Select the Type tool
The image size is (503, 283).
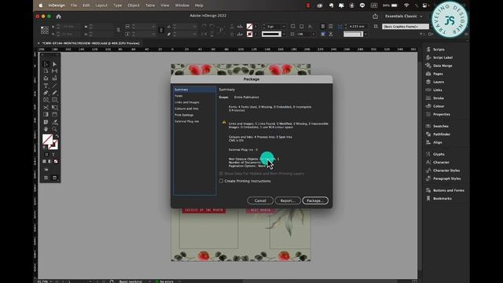coord(46,86)
